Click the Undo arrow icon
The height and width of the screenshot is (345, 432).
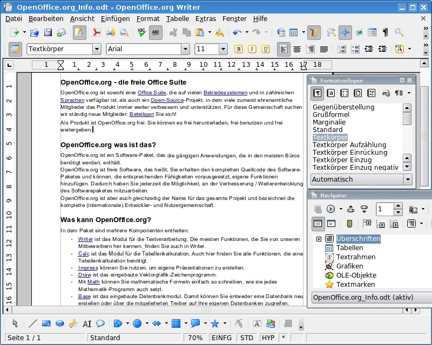[x=237, y=33]
